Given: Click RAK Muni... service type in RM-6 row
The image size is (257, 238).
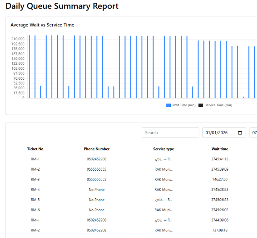Looking at the screenshot, I should click(164, 210).
